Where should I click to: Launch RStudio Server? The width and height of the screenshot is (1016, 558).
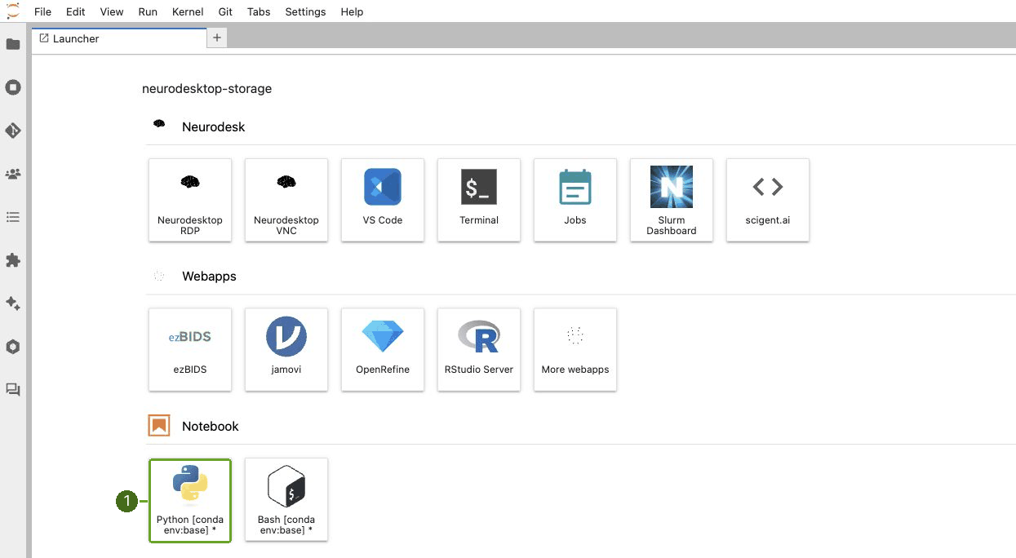479,349
